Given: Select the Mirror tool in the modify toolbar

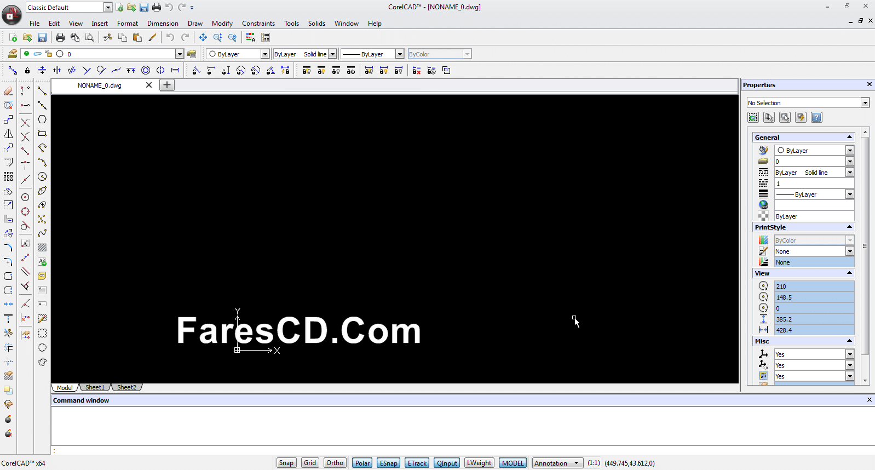Looking at the screenshot, I should (x=8, y=134).
